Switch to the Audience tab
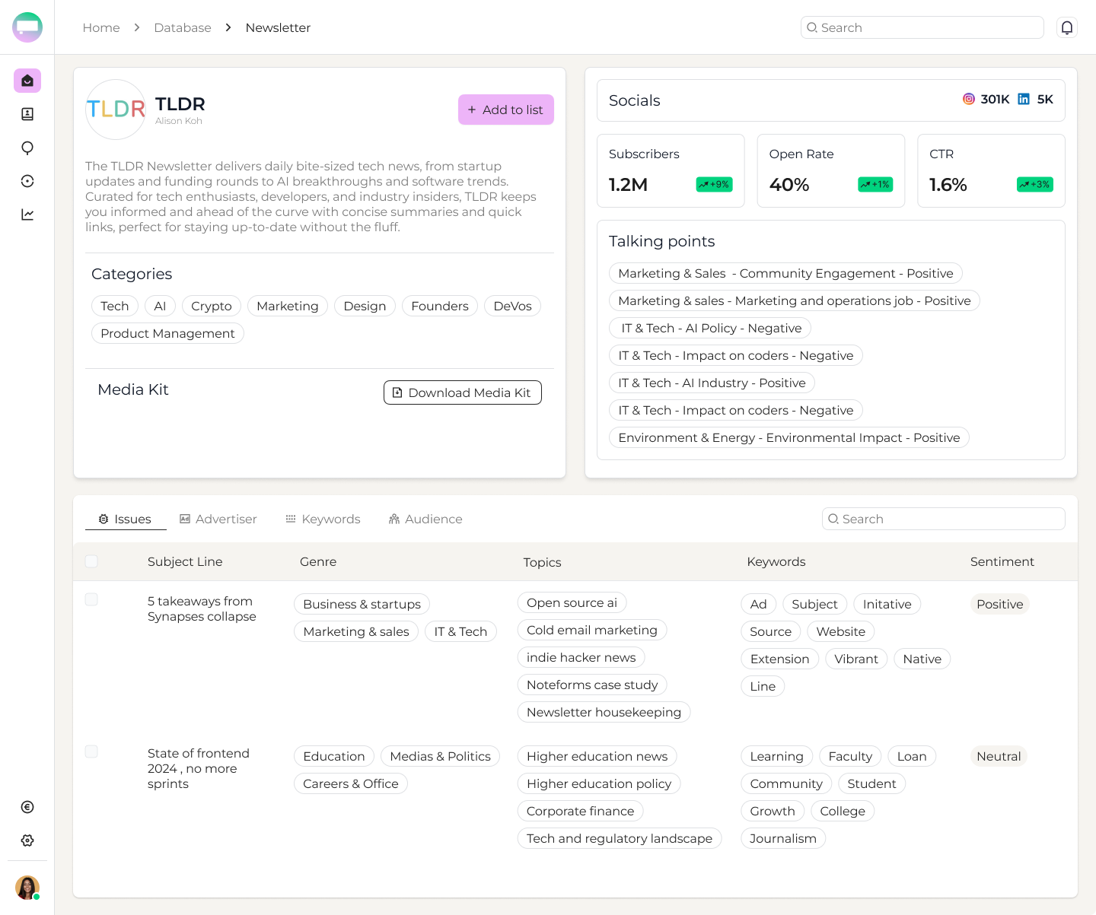The image size is (1096, 915). pyautogui.click(x=425, y=519)
